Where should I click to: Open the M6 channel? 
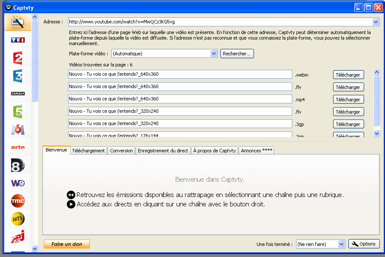point(18,129)
